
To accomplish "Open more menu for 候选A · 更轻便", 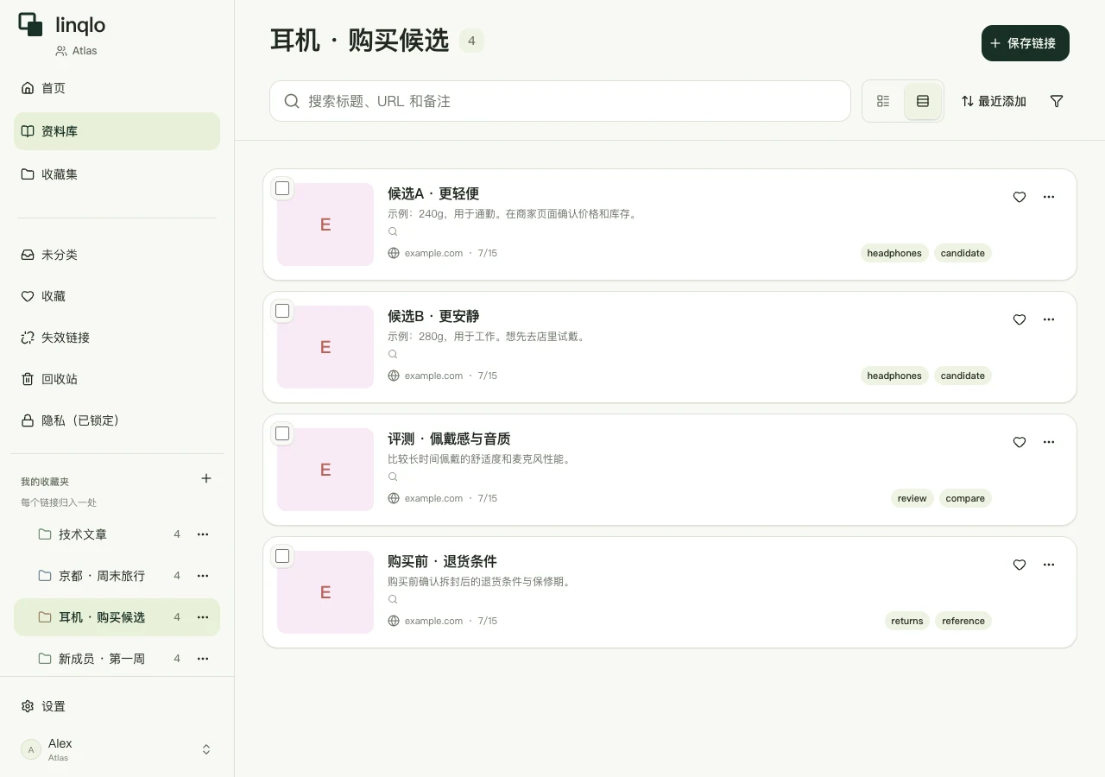I will click(x=1049, y=197).
